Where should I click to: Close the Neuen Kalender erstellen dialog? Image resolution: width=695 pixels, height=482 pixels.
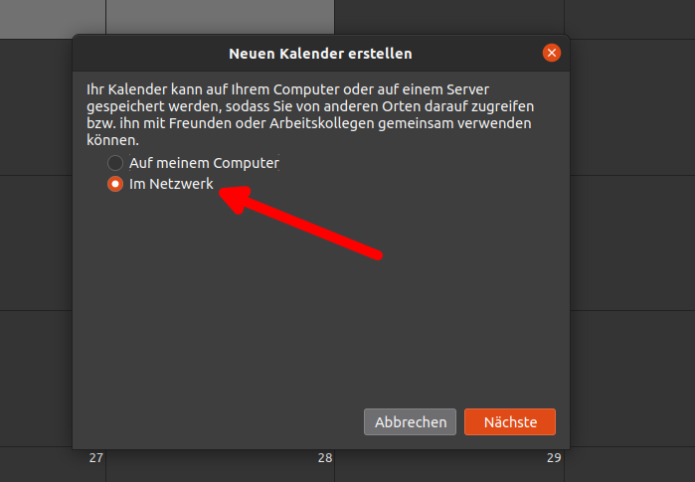click(552, 53)
